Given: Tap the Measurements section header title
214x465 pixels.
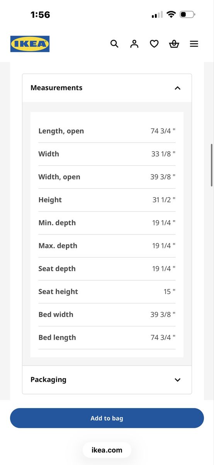Looking at the screenshot, I should pos(56,88).
